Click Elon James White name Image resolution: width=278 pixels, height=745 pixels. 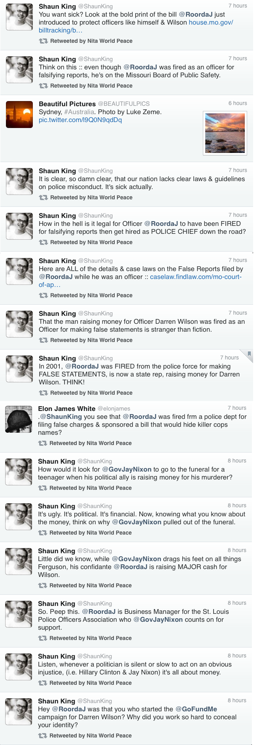[66, 409]
